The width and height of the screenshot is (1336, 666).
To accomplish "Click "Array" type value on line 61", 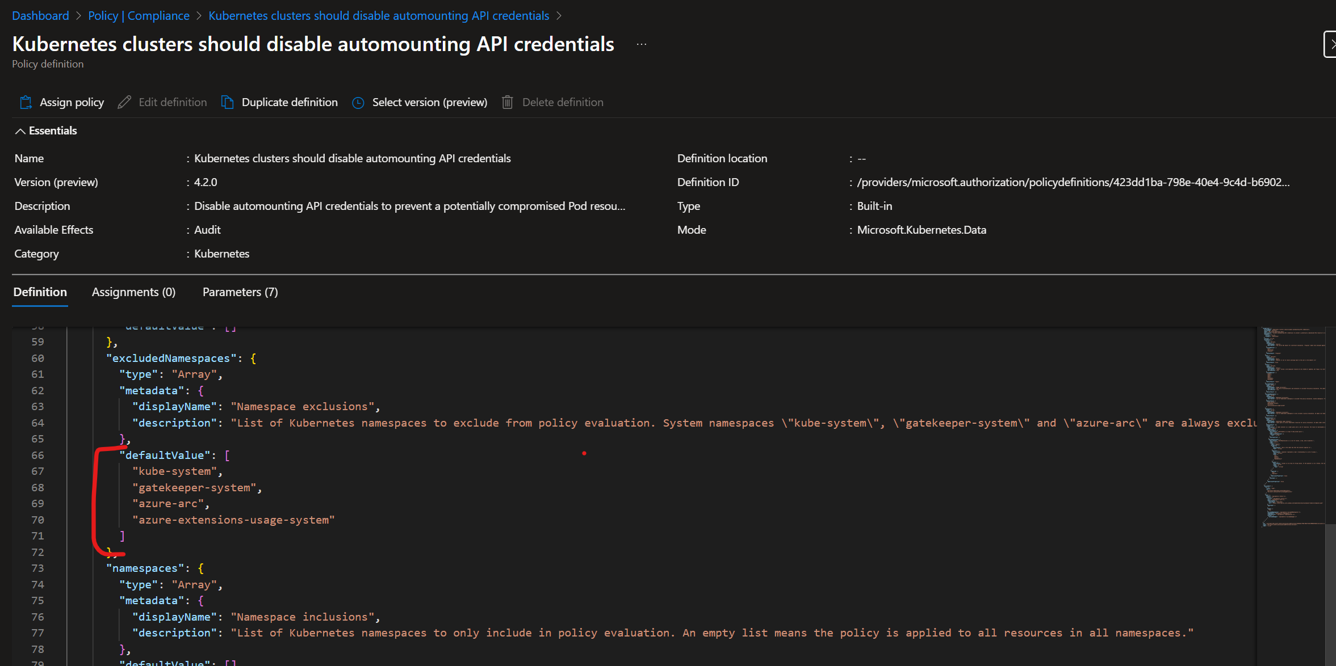I will coord(194,374).
